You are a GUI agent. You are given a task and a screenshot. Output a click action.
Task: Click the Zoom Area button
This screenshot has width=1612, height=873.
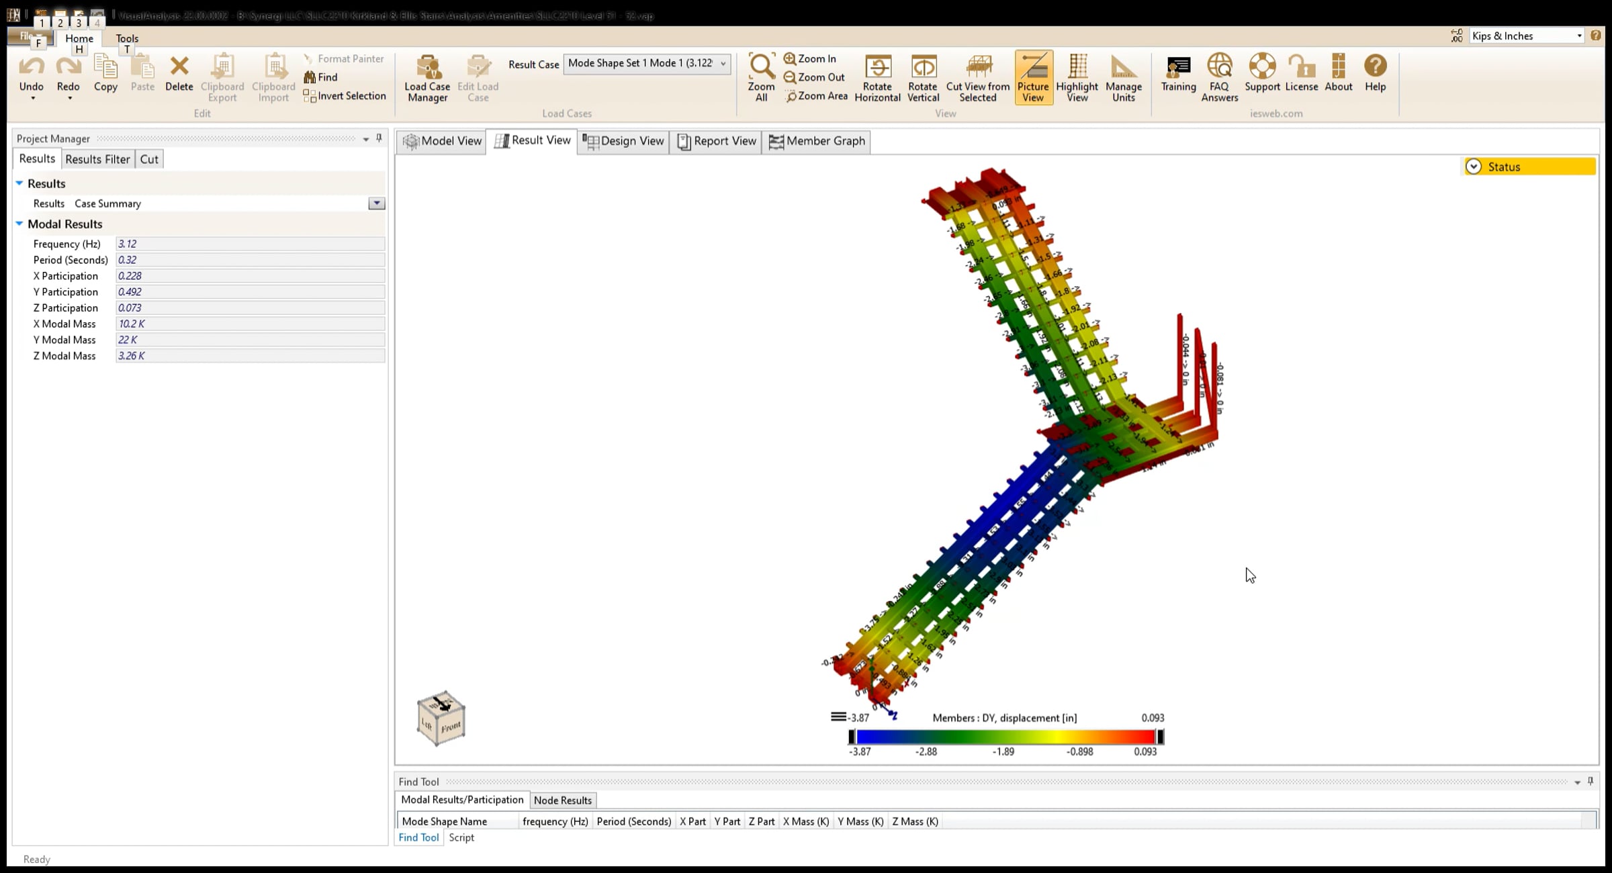(x=816, y=96)
